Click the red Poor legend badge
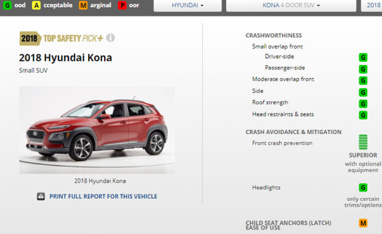 122,5
